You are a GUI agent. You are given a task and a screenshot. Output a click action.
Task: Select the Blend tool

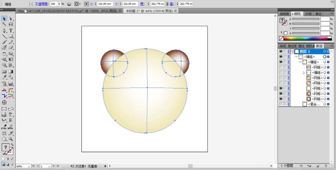click(x=11, y=77)
